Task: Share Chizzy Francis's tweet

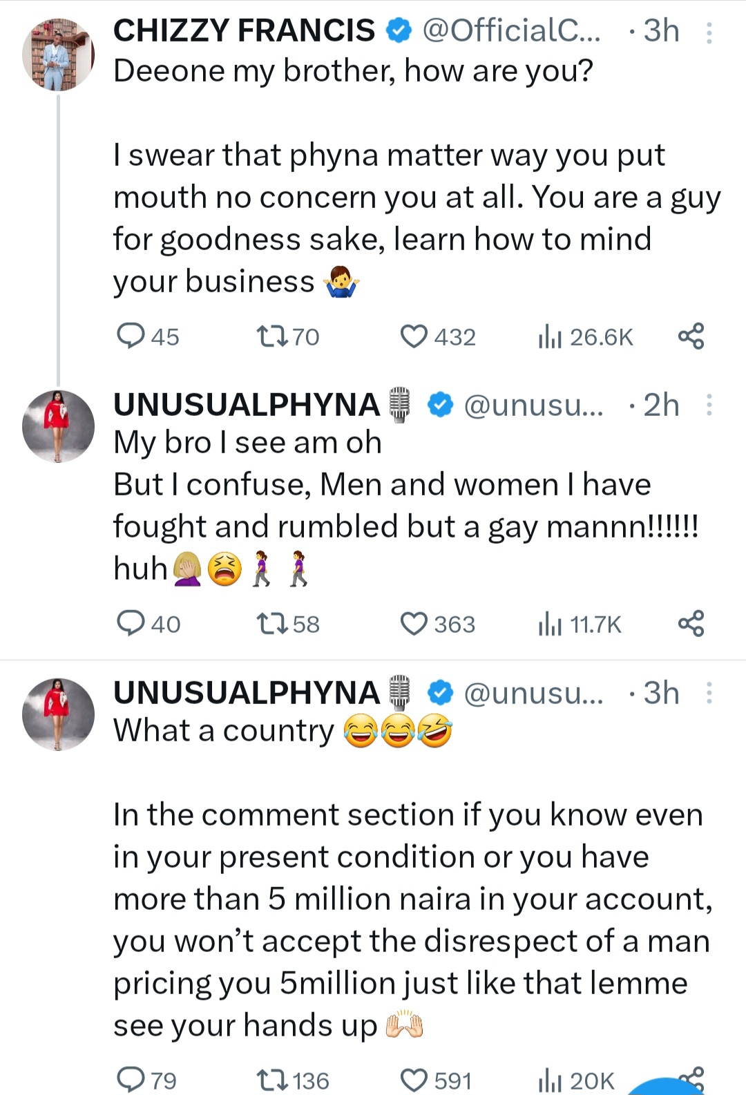Action: pyautogui.click(x=691, y=336)
